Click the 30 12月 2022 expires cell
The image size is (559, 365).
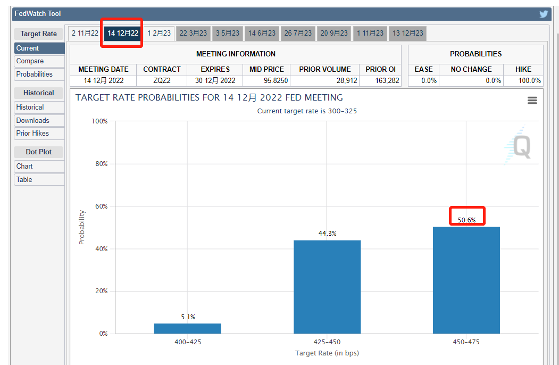(x=215, y=81)
